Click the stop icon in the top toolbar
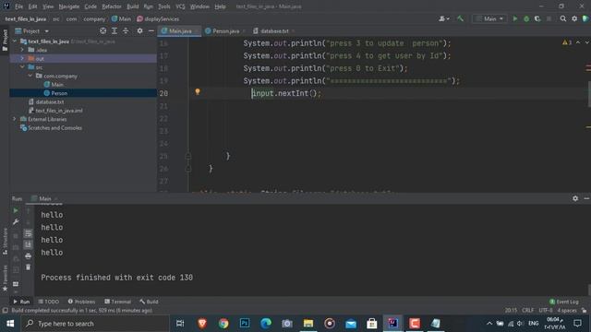Viewport: 591px width, 332px height. (x=549, y=18)
